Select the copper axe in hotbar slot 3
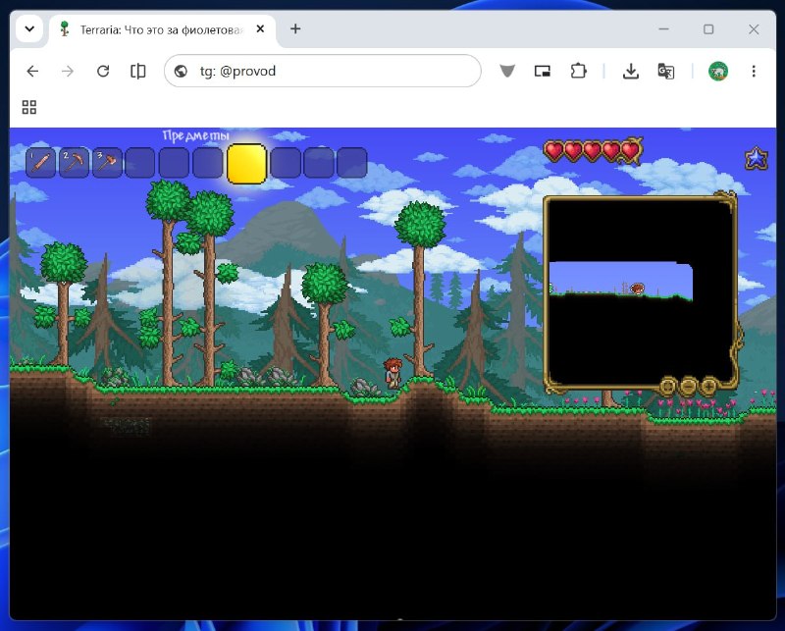The image size is (785, 631). [x=107, y=163]
